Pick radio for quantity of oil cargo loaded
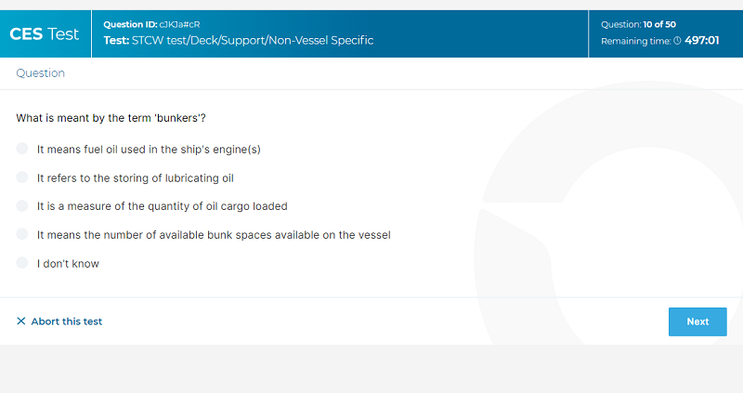Viewport: 743px width, 393px height. click(21, 205)
